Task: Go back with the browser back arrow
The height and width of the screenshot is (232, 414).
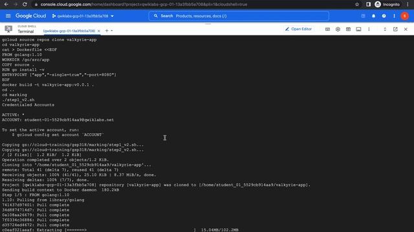Action: coord(6,5)
